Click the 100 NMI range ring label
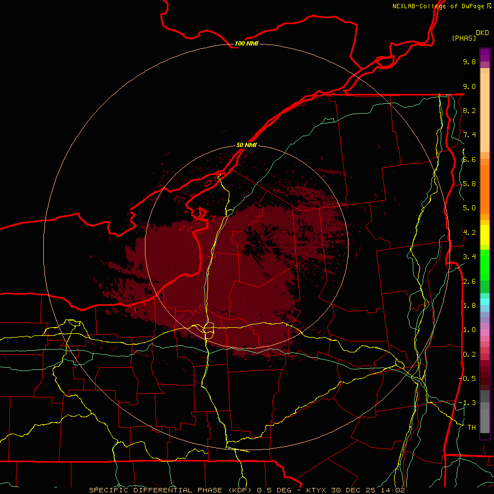494x494 pixels. 246,43
